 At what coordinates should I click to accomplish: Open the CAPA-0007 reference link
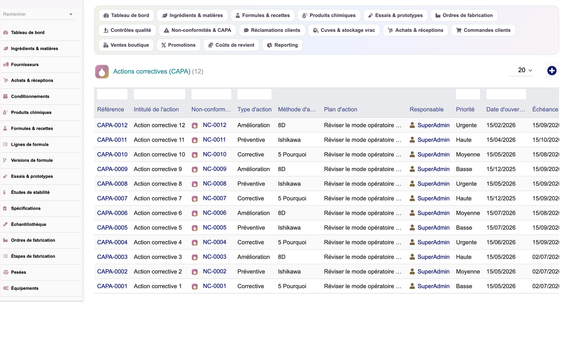click(112, 198)
